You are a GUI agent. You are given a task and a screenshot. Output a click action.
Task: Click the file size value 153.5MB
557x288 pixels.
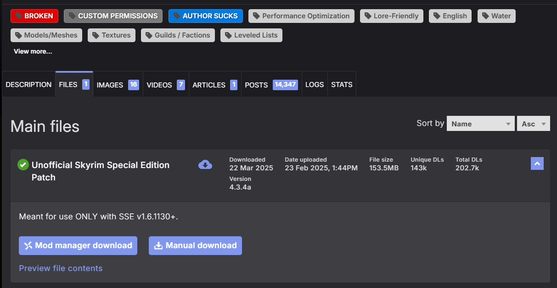(384, 168)
